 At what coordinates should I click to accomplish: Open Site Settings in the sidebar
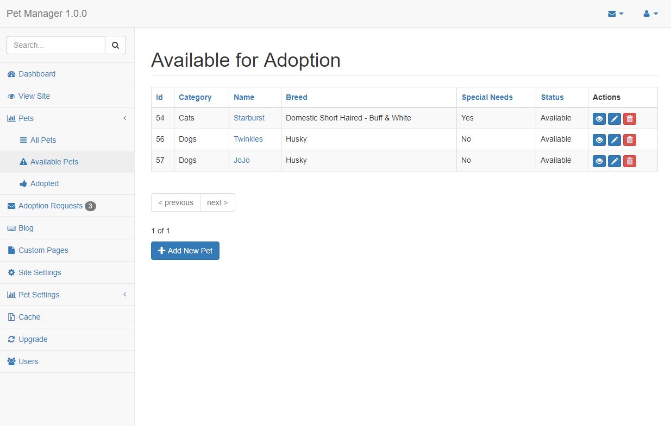tap(40, 272)
